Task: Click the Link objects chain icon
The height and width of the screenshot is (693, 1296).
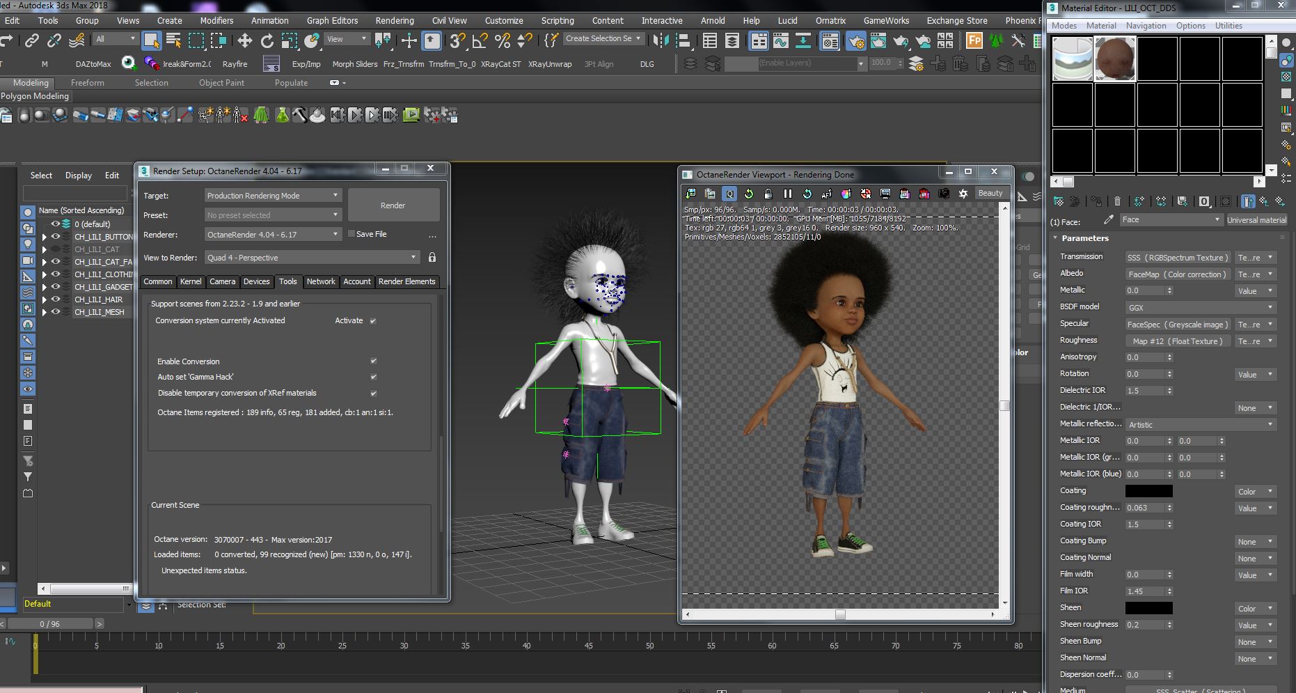Action: tap(32, 41)
